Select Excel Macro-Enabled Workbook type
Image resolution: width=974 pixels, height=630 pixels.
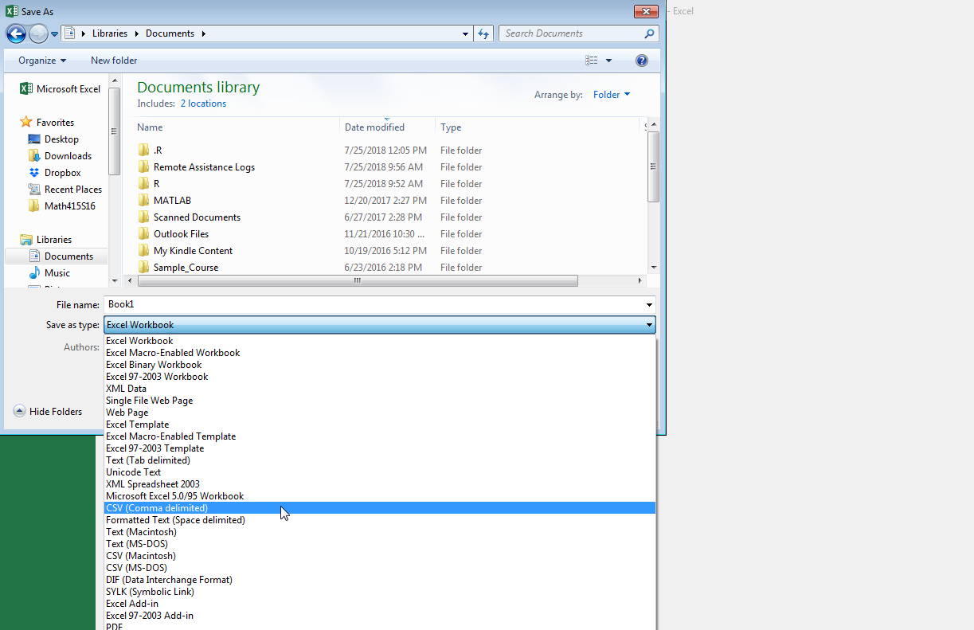point(173,353)
